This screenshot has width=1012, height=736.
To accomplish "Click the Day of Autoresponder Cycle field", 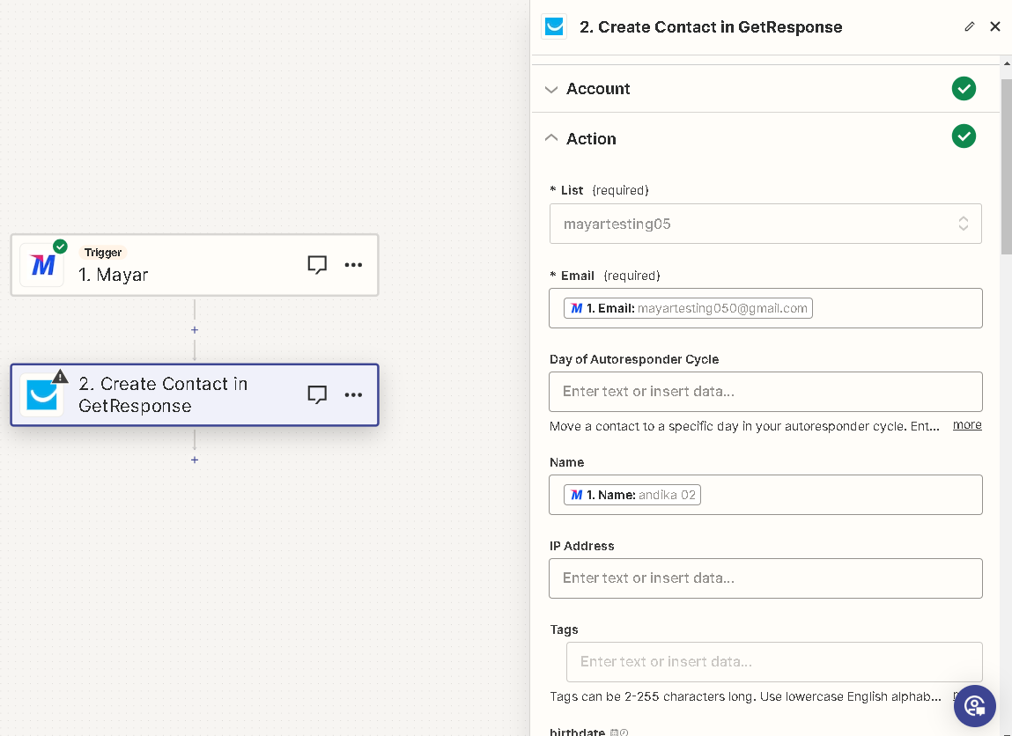I will [x=765, y=392].
